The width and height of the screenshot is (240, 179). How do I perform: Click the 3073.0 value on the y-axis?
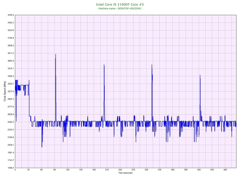click(x=11, y=91)
